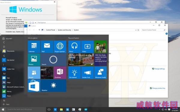
Task: Open the Calendar tile
Action: tap(34, 47)
